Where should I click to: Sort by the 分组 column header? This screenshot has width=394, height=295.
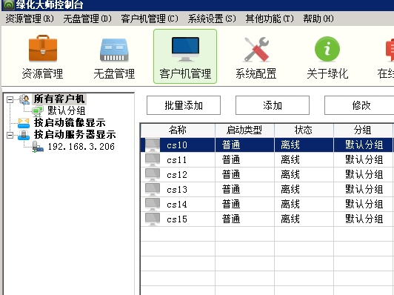coord(363,130)
